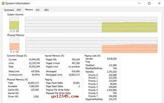Click the Peak/Limit value 109.50%

click(x=35, y=71)
